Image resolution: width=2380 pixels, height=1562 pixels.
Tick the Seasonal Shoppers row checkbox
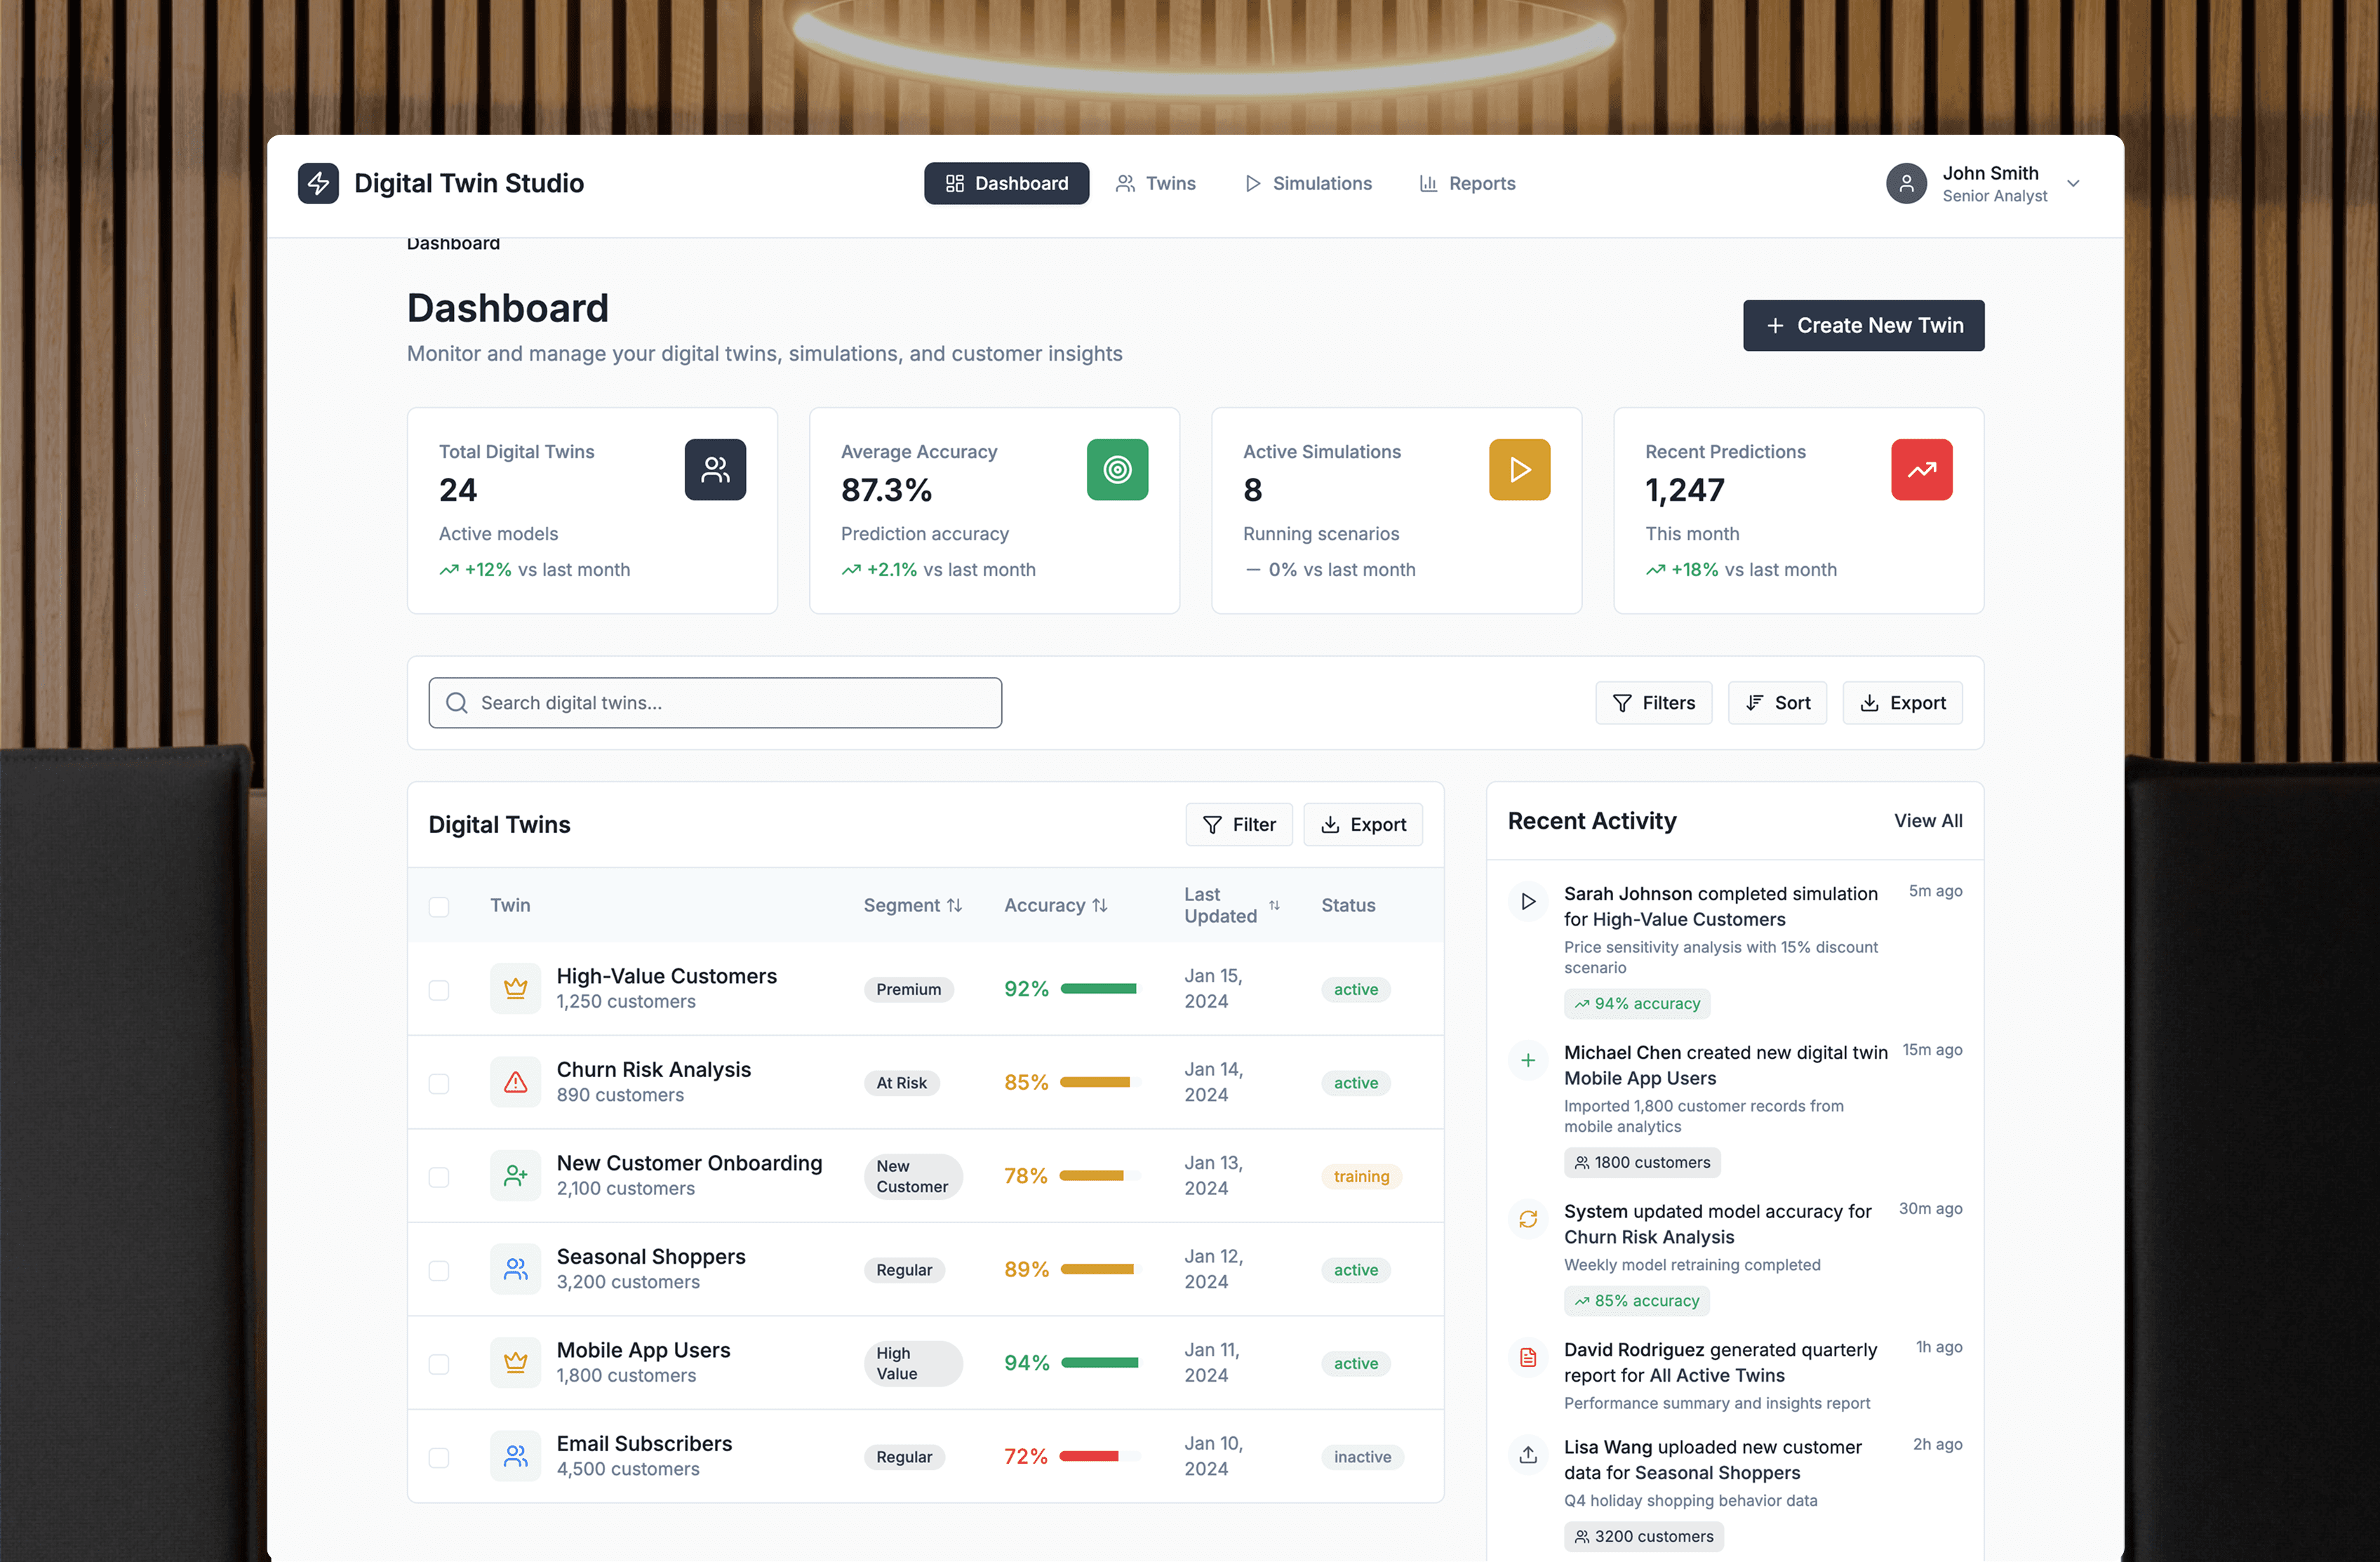(x=439, y=1270)
